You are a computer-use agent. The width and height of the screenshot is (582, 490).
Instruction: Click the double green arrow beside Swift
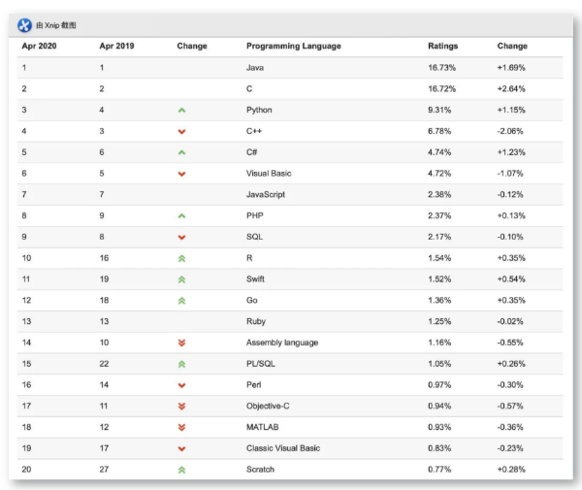coord(181,279)
